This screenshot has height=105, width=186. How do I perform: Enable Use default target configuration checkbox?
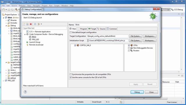tap(71, 32)
